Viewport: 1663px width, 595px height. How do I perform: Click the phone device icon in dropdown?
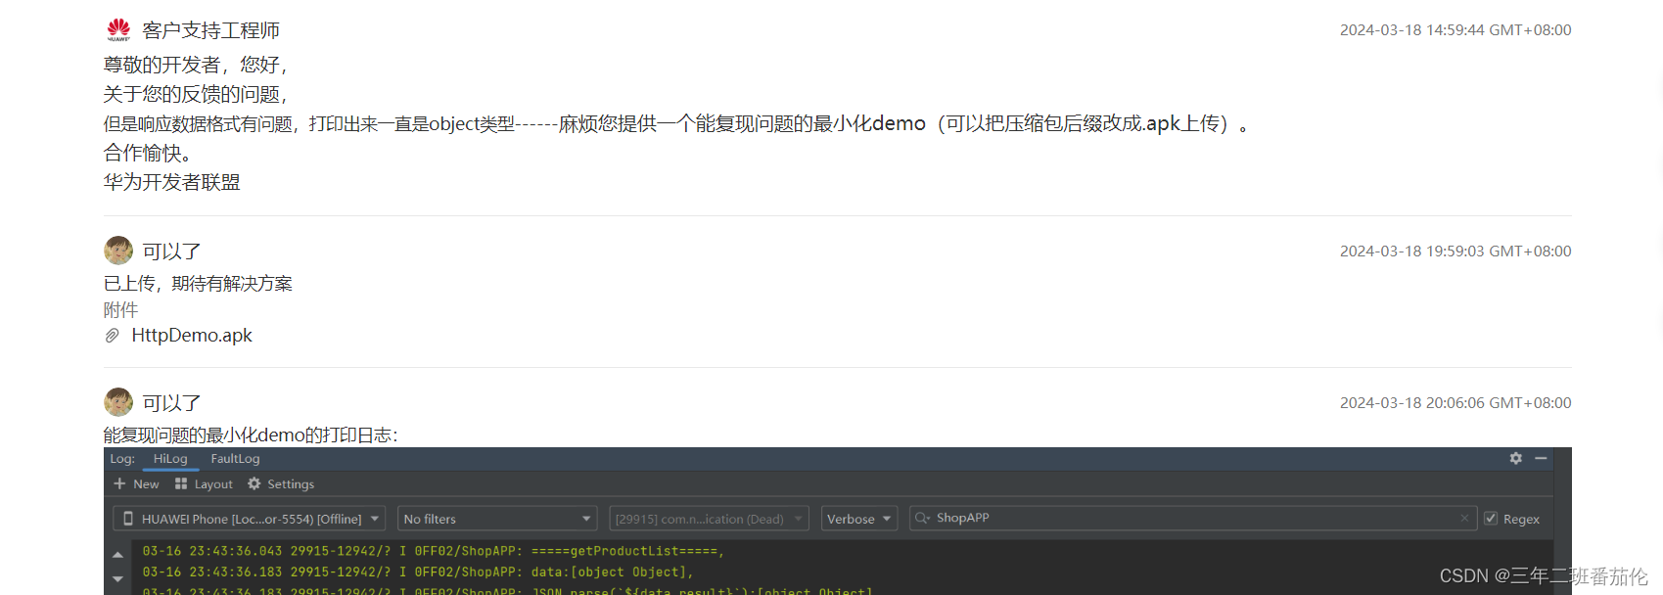pos(128,519)
